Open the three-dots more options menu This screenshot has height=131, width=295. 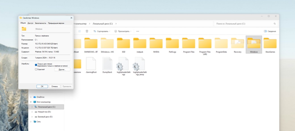(138, 31)
